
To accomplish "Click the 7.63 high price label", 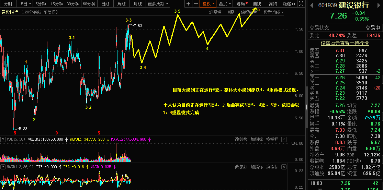I will 137,26.
